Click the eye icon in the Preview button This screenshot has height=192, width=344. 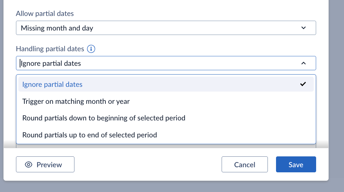[29, 165]
